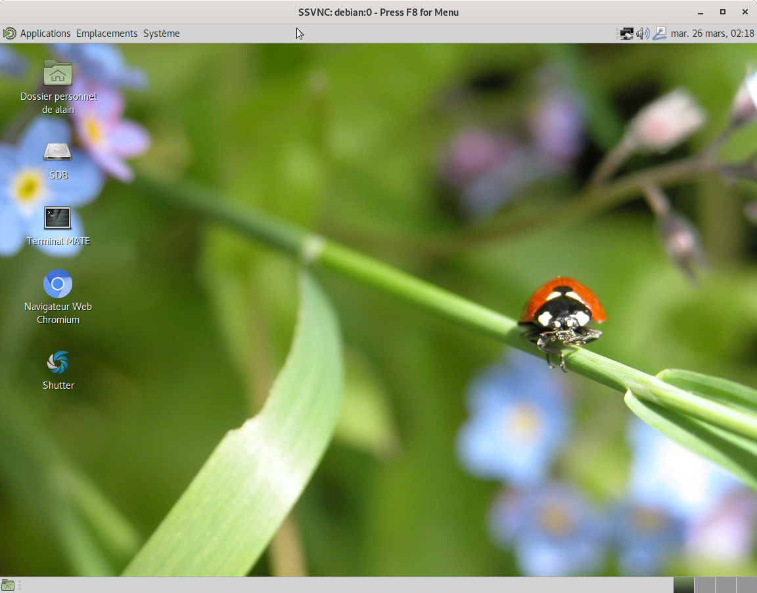Switch to the fourth workspace

(746, 585)
